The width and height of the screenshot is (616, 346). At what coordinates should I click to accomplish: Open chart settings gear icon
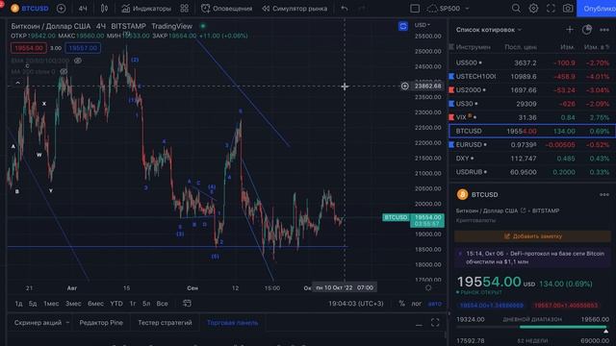pos(533,9)
